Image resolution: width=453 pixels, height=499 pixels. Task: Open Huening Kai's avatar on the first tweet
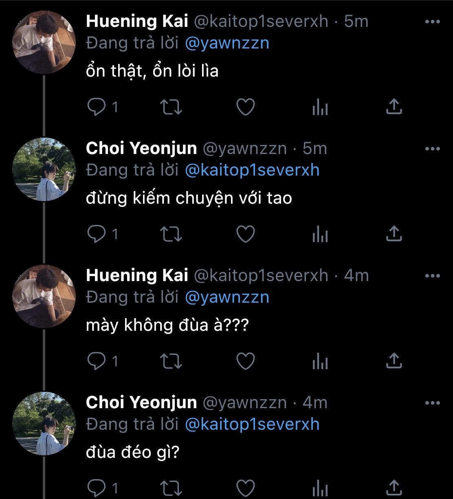coord(44,42)
